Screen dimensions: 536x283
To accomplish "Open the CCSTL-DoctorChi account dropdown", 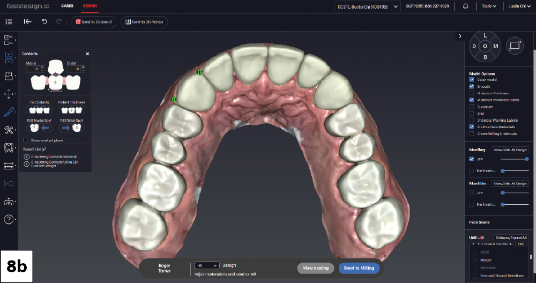I will point(367,6).
